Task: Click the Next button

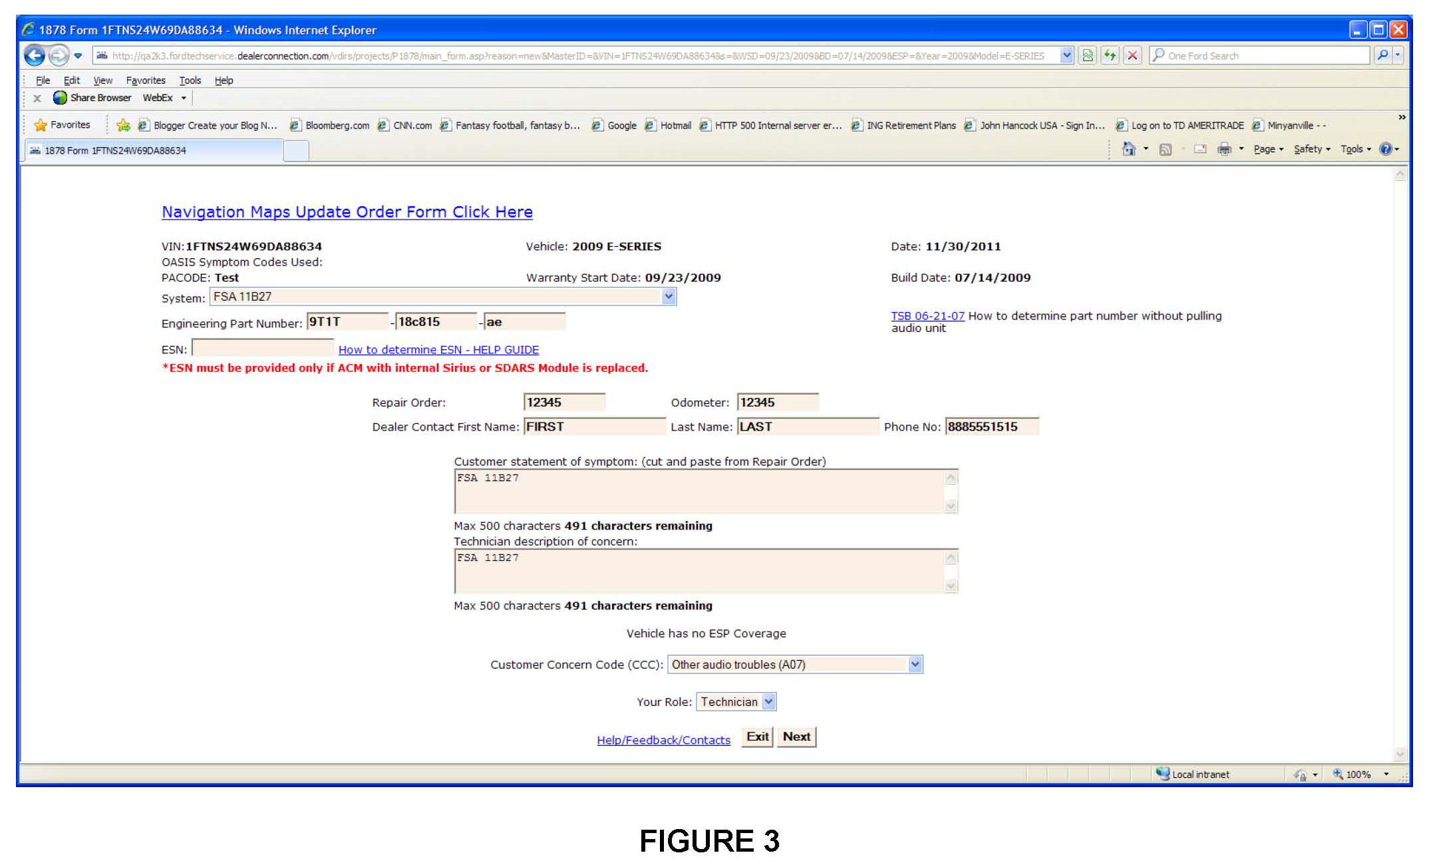Action: [796, 737]
